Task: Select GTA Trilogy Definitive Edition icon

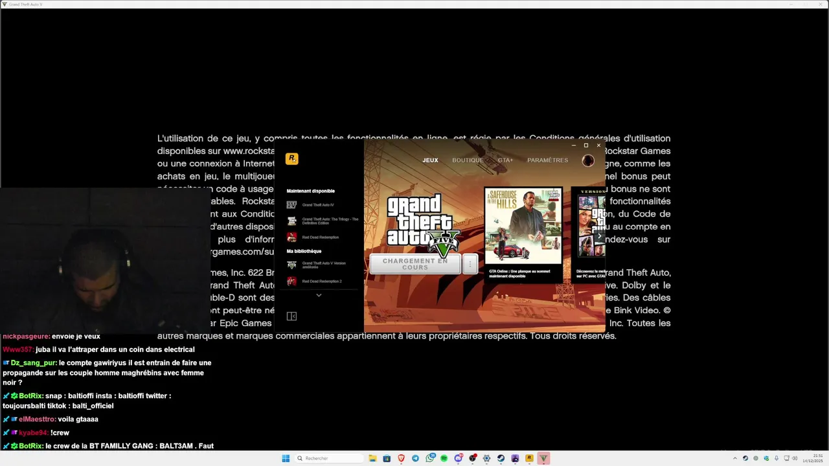Action: pos(291,221)
